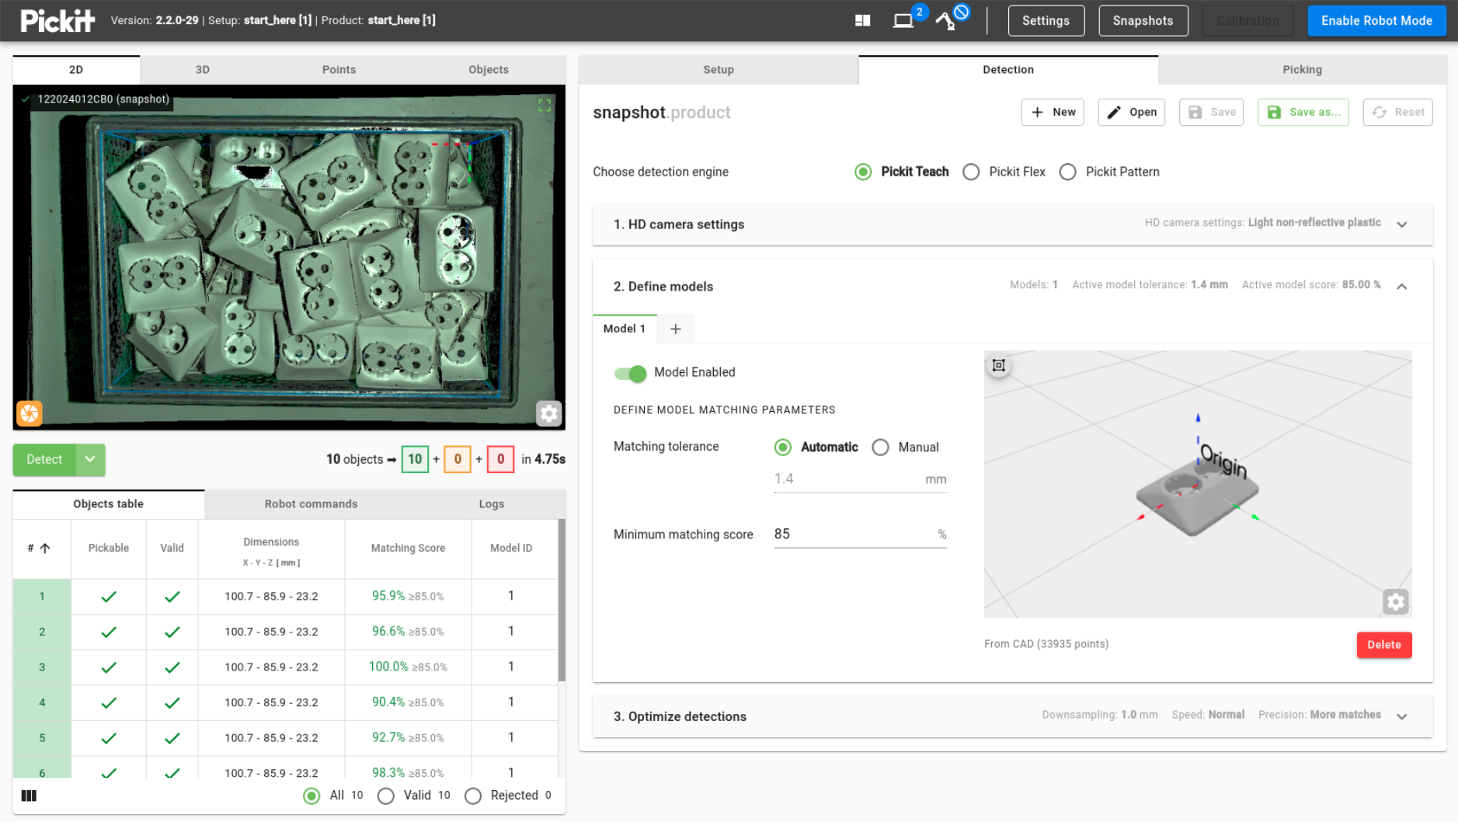Select the Model 1 tab
The height and width of the screenshot is (822, 1458).
point(625,329)
